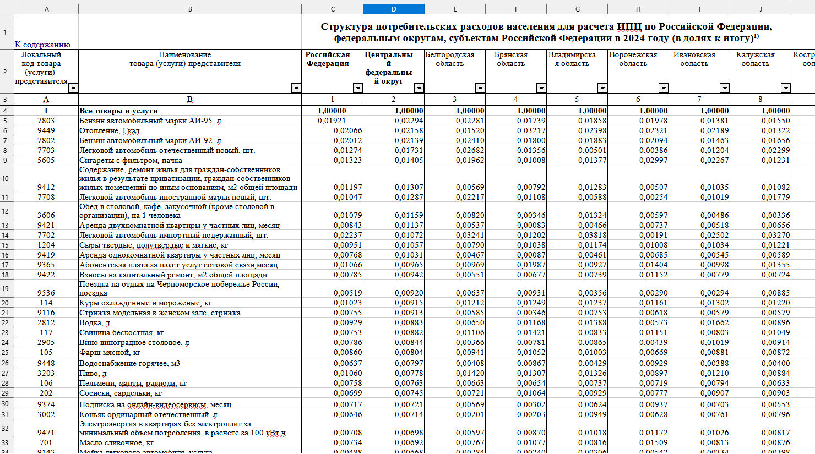
Task: Select entire column G via its header
Action: [x=577, y=9]
